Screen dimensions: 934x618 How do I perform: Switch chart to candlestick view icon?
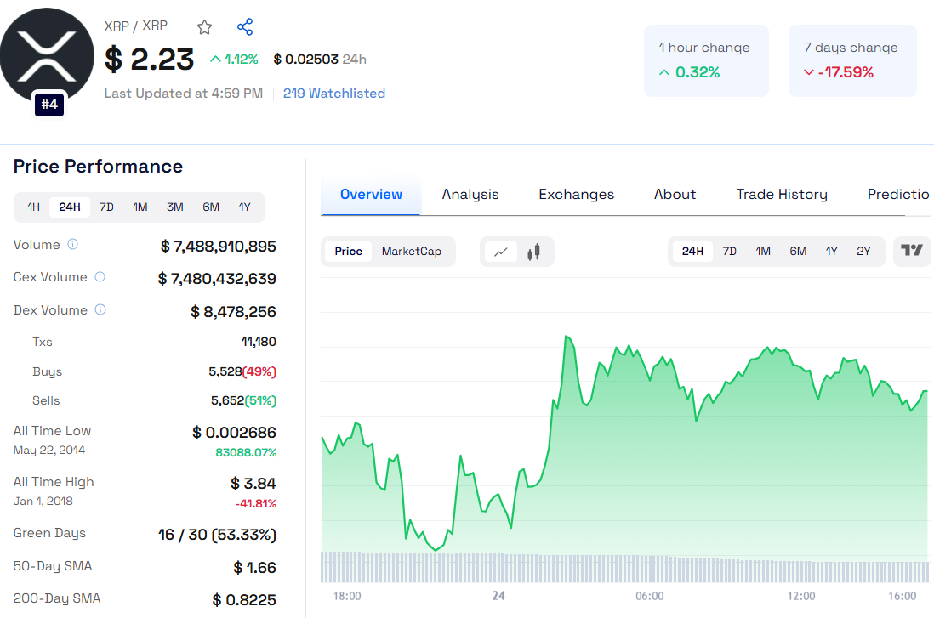(x=533, y=252)
